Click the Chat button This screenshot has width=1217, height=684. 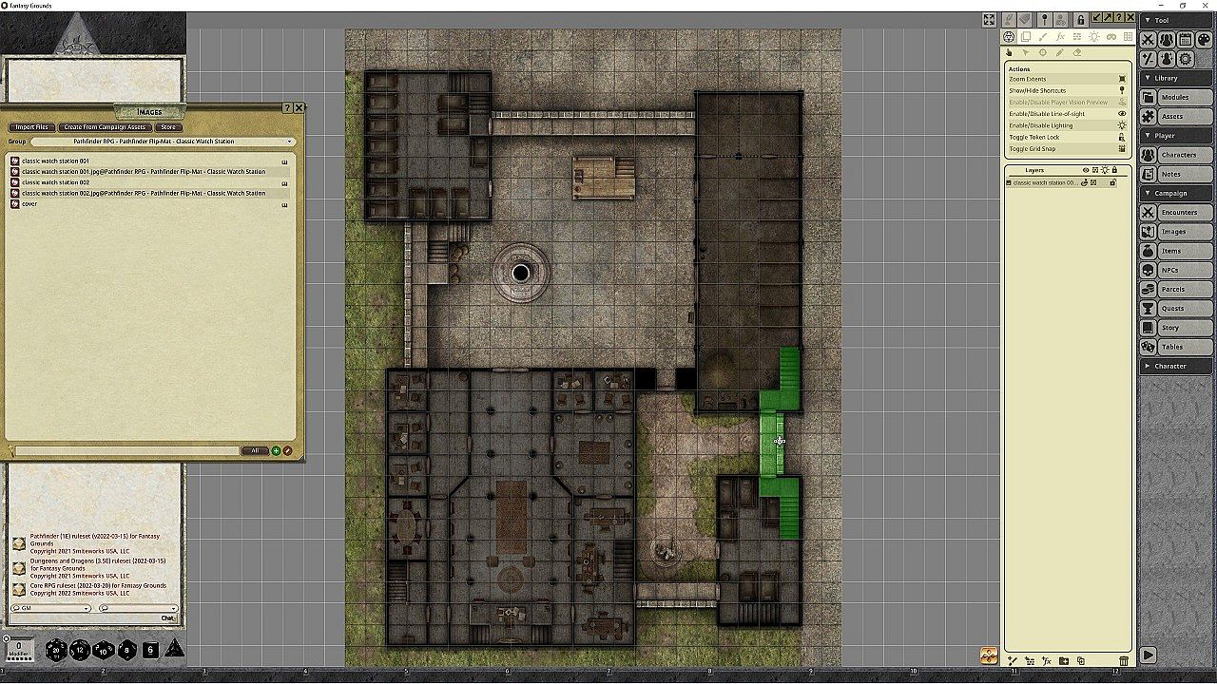(x=167, y=618)
